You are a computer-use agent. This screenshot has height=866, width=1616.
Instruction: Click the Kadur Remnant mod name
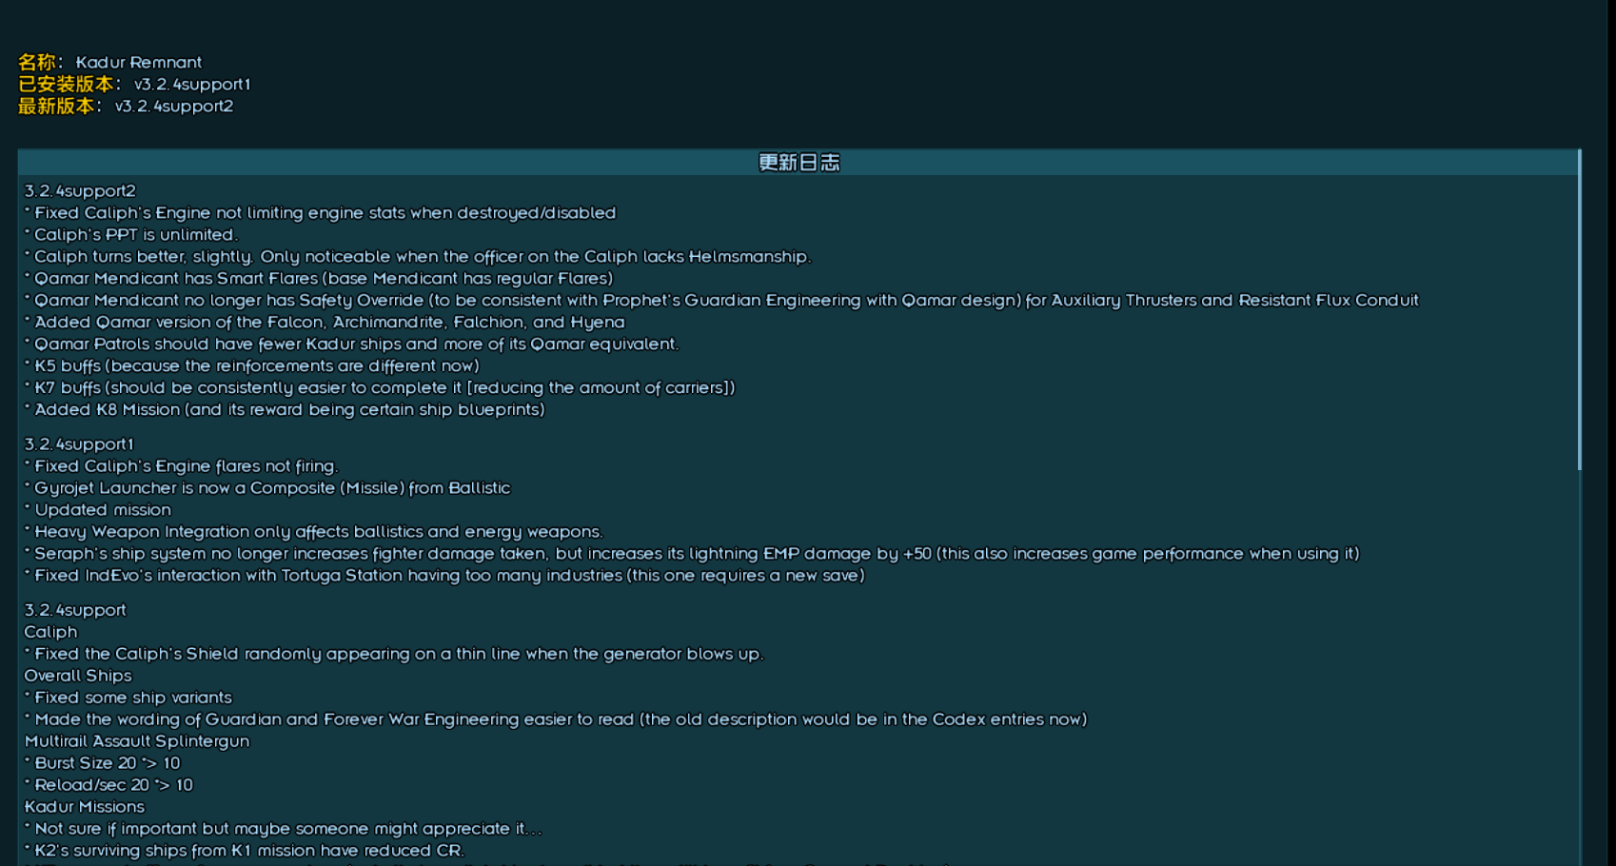[x=139, y=63]
